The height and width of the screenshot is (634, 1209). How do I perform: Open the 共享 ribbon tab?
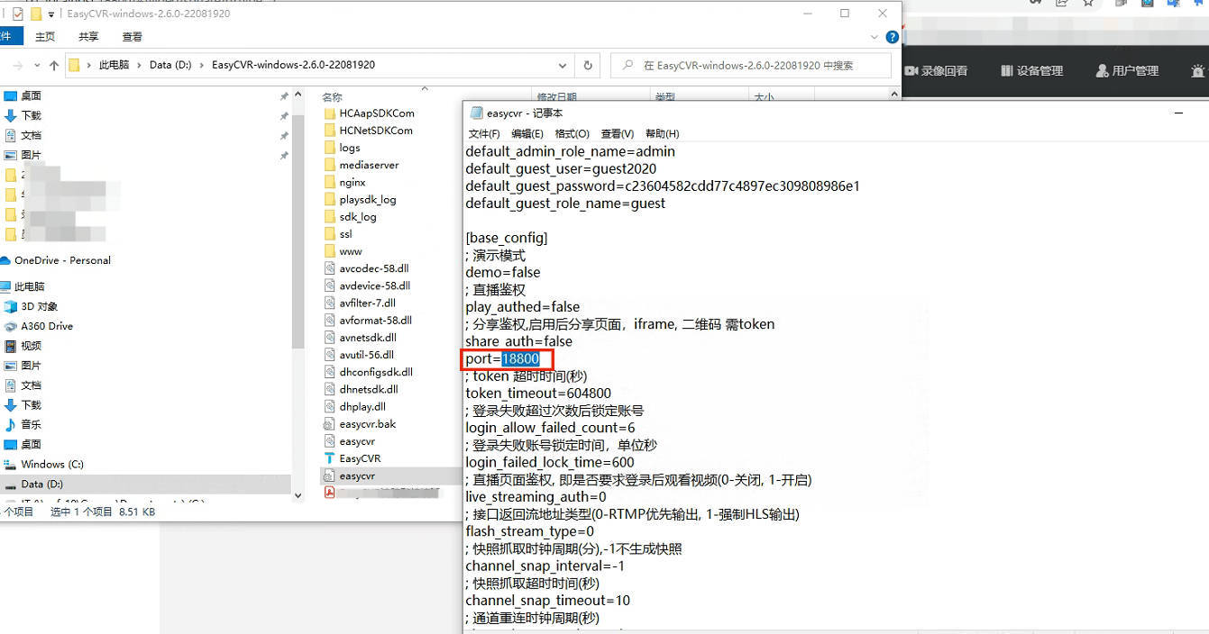(x=88, y=37)
